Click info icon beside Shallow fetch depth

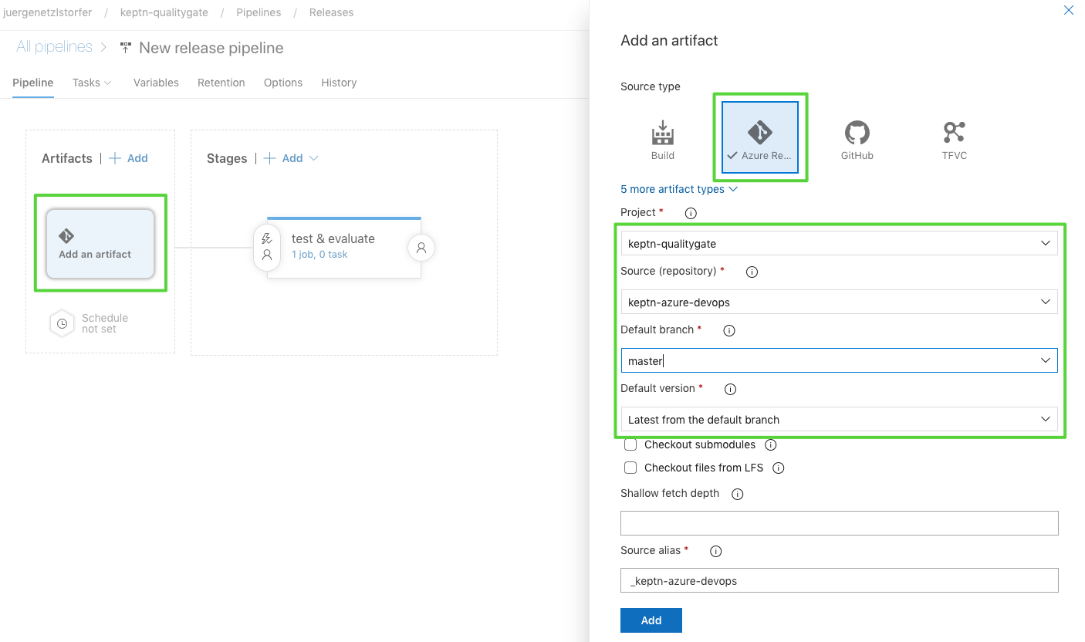pyautogui.click(x=737, y=494)
